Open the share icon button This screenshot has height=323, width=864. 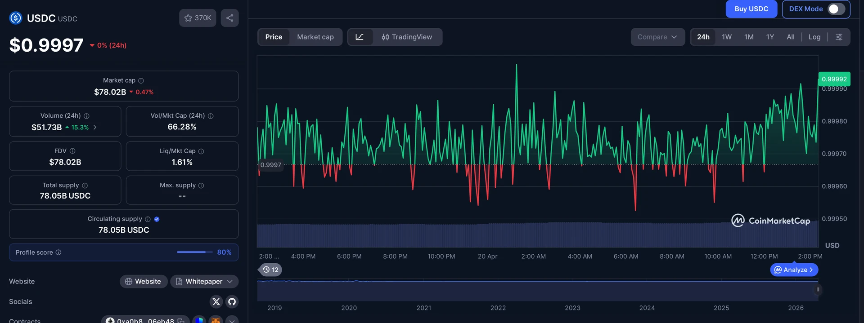229,18
